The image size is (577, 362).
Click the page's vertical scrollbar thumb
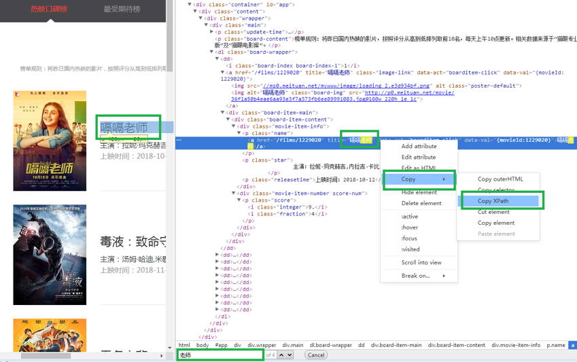click(x=170, y=37)
